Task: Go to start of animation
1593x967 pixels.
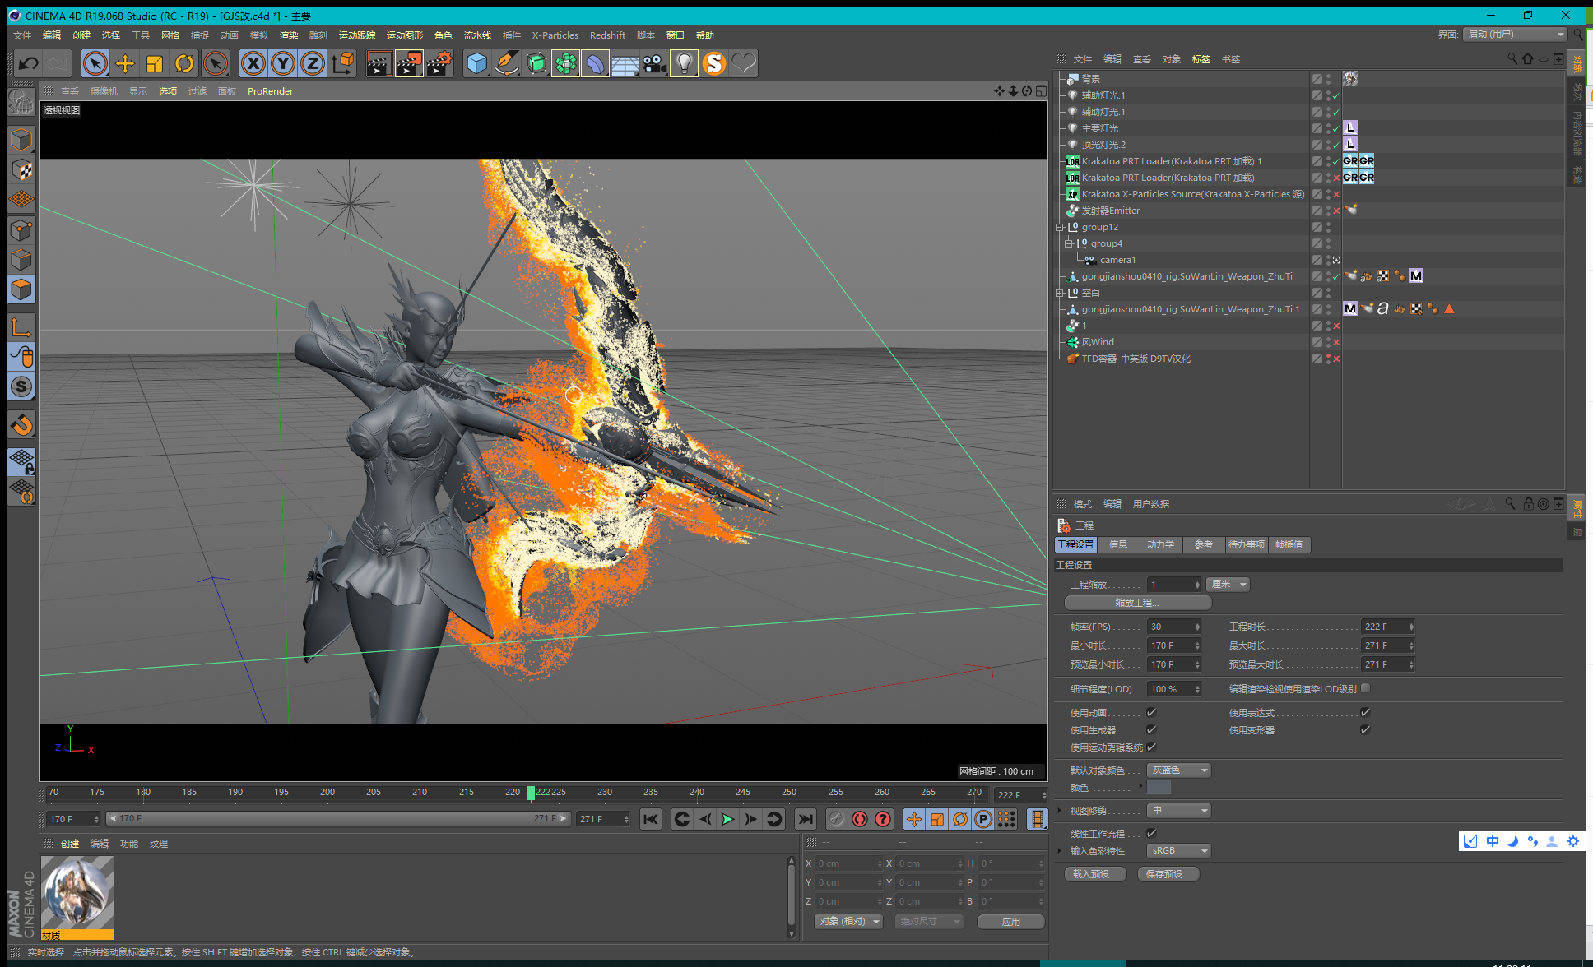Action: pos(651,819)
